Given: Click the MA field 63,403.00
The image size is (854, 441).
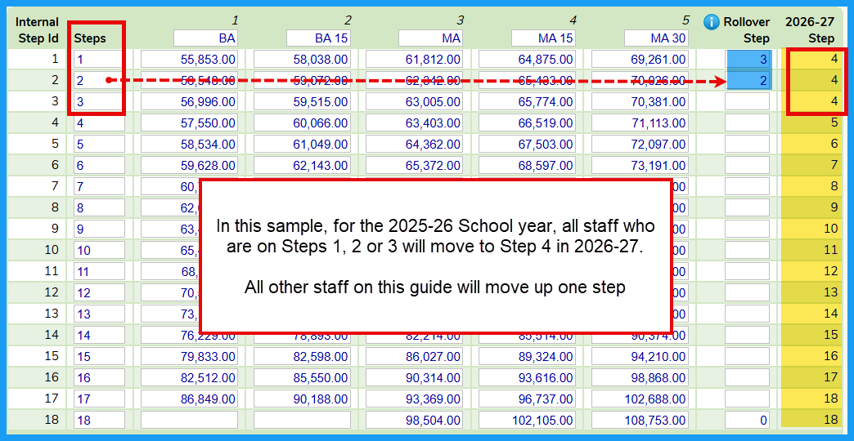Looking at the screenshot, I should tap(415, 122).
